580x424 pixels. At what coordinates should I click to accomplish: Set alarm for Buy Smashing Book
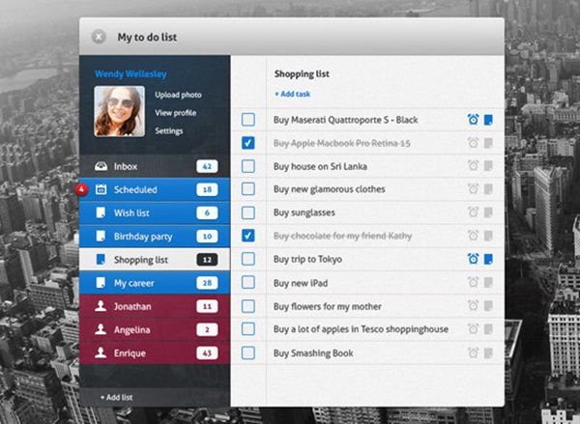click(x=473, y=353)
